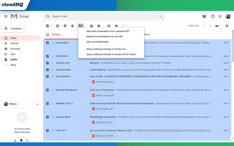Image resolution: width=234 pixels, height=146 pixels.
Task: Open the search options dropdown arrow
Action: 160,16
